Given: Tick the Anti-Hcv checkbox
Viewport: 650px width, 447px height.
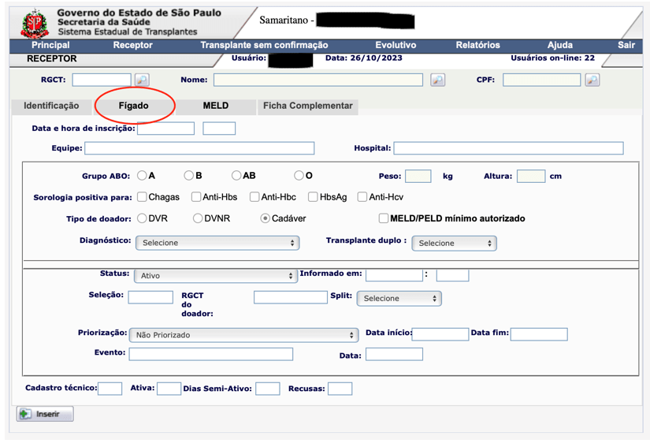Looking at the screenshot, I should [x=362, y=197].
